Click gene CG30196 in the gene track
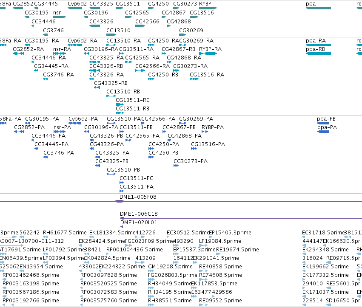Image resolution: width=362 pixels, height=307 pixels. [86, 17]
